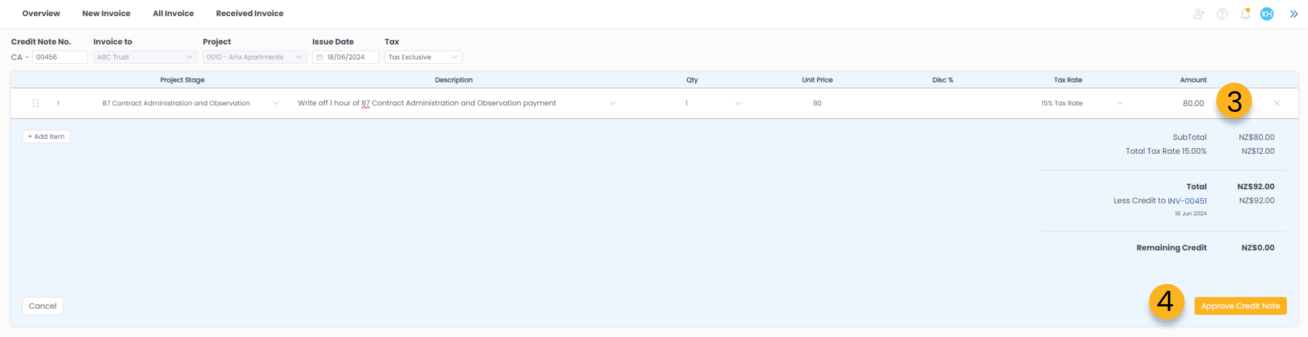Open the 15% Tax Rate dropdown

[1082, 103]
